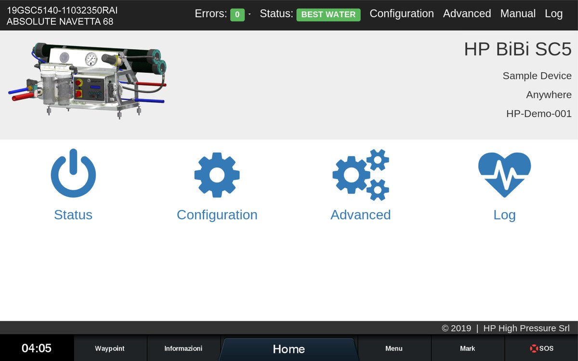This screenshot has height=361, width=578.
Task: Open Manual in the top navigation bar
Action: (x=518, y=13)
